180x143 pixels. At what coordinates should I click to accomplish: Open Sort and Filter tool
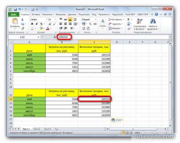(x=140, y=24)
